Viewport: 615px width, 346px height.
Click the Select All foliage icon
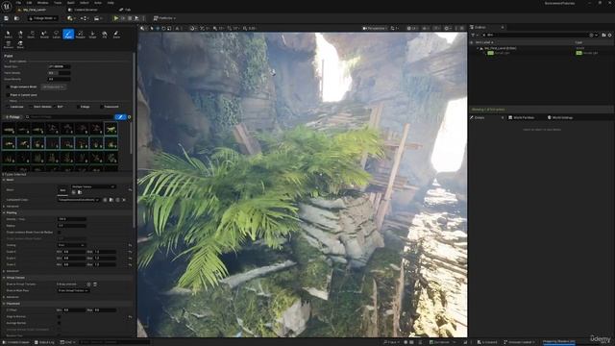click(20, 35)
